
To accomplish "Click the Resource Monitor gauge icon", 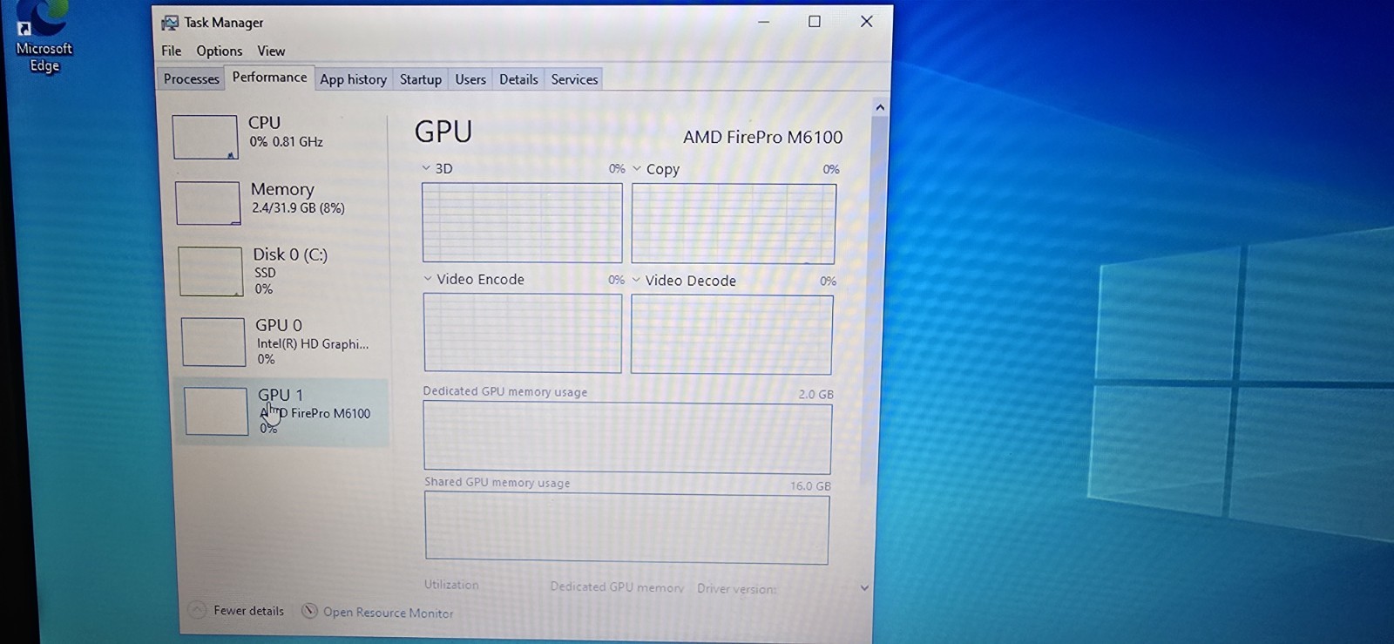I will coord(309,611).
